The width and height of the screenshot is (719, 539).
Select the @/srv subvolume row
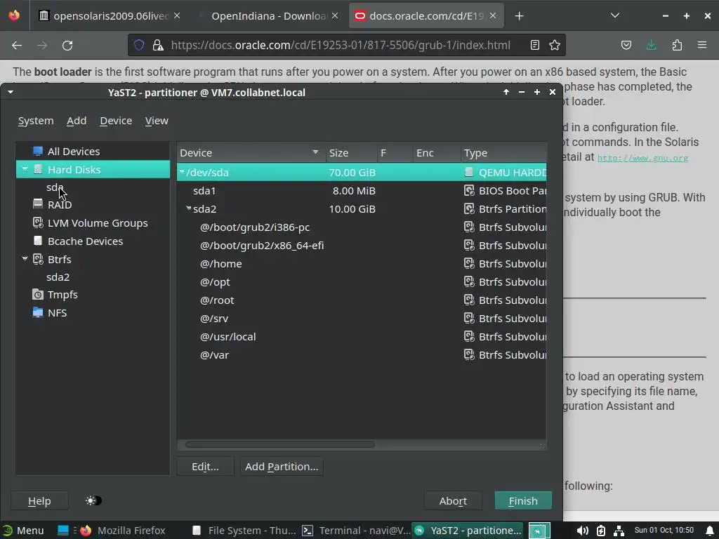[362, 319]
